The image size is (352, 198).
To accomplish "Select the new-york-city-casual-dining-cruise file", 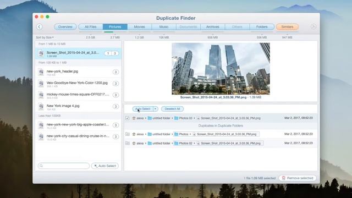I will 78,137.
